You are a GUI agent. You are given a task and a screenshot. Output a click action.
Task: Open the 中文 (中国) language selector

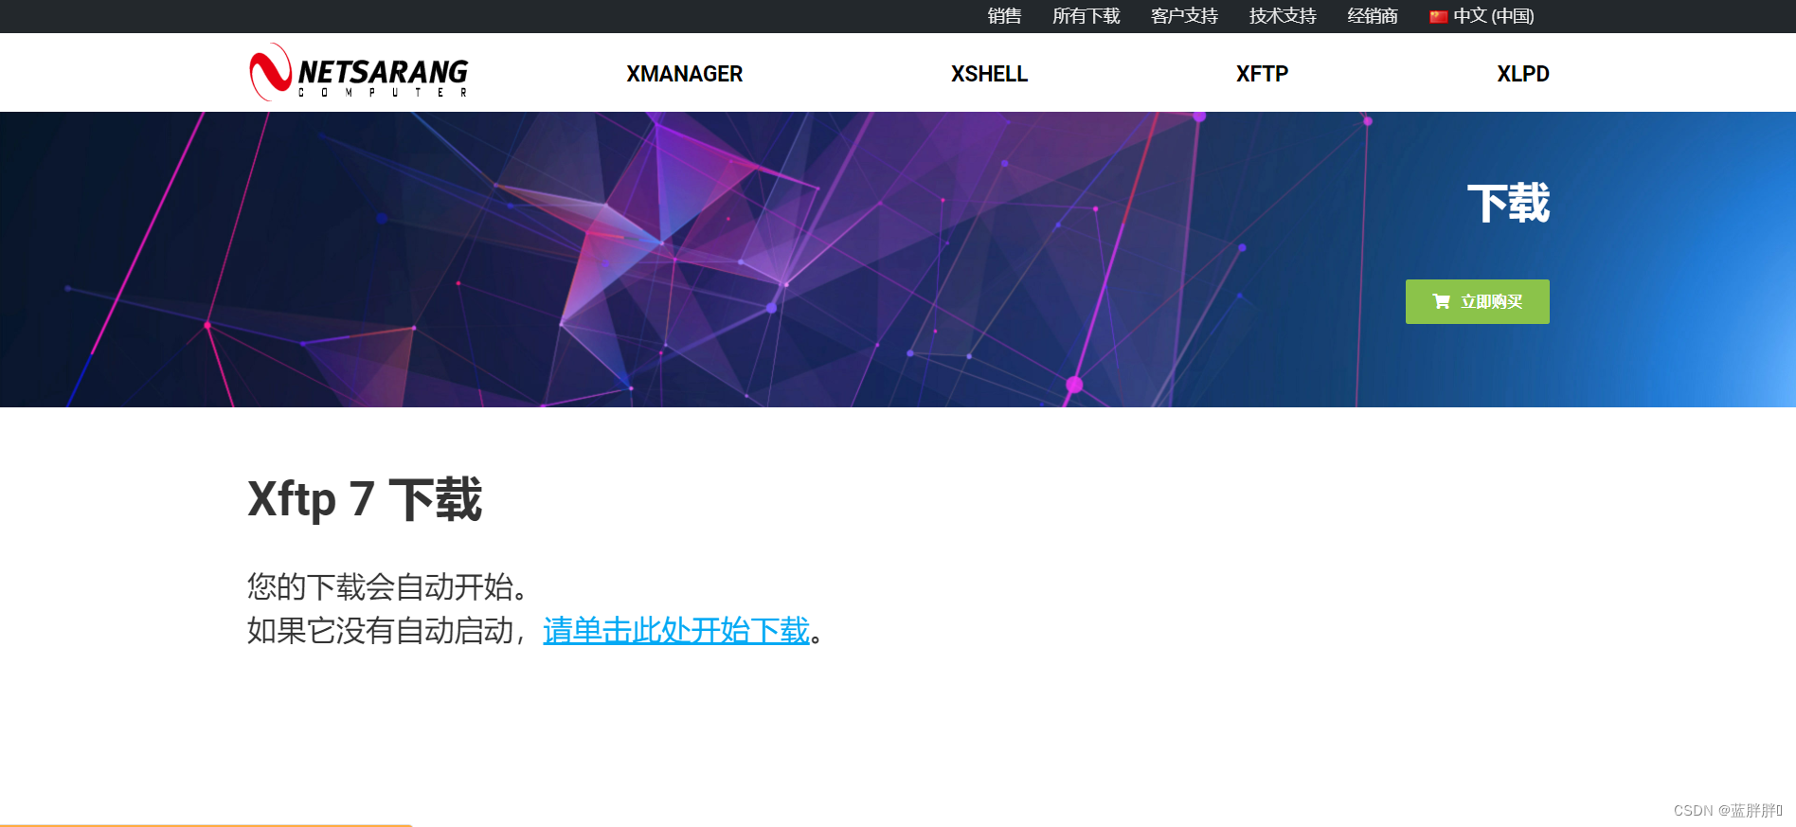click(x=1482, y=16)
